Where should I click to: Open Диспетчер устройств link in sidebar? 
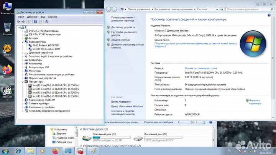[123, 27]
